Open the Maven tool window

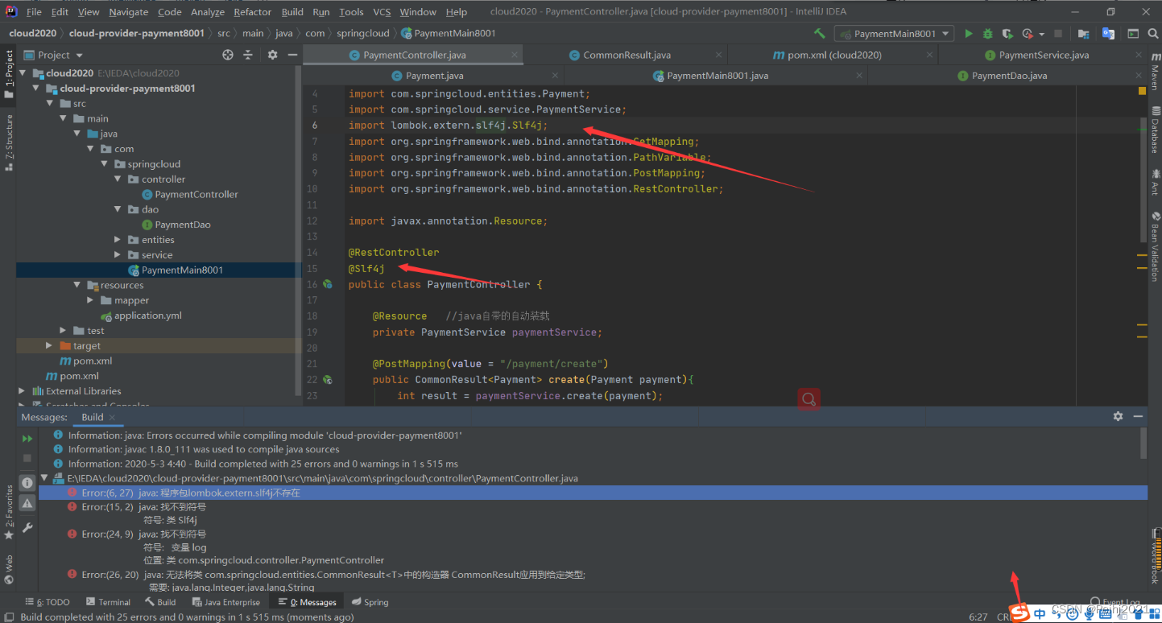point(1154,73)
